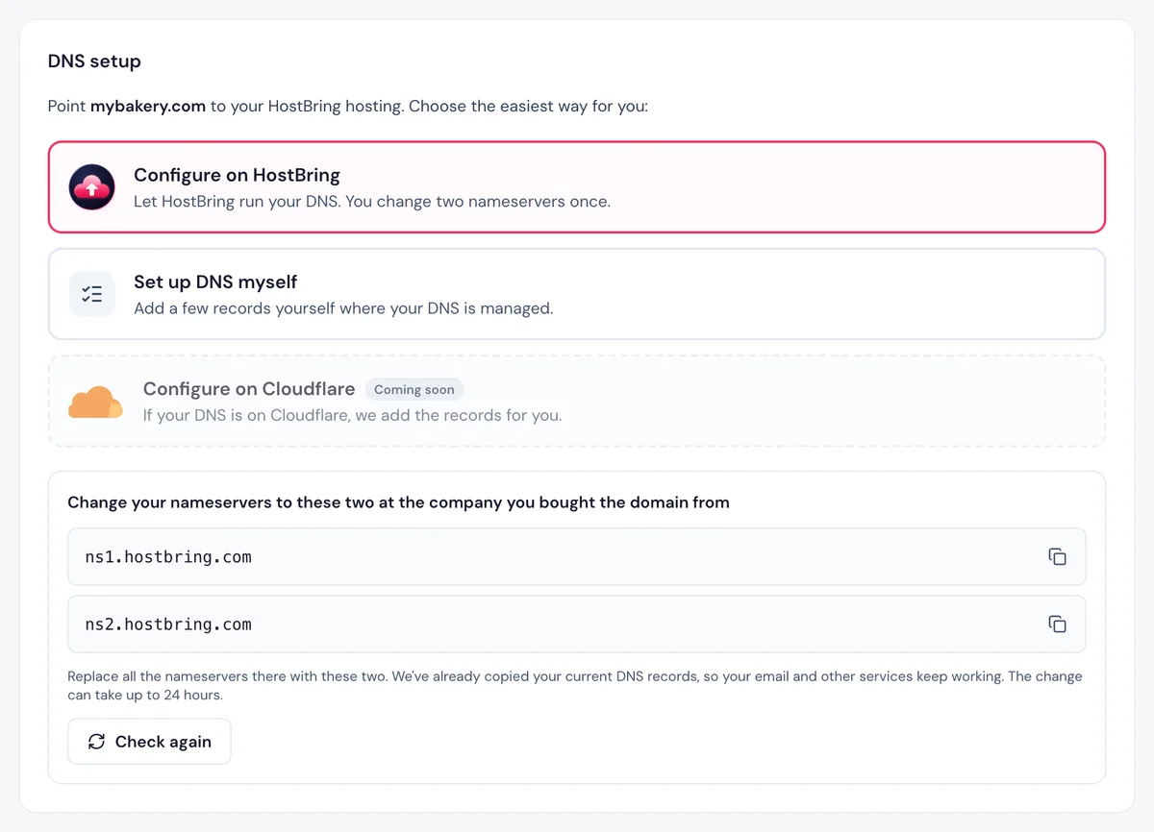Click the checklist icon beside Set up DNS myself
Viewport: 1154px width, 832px height.
[92, 294]
